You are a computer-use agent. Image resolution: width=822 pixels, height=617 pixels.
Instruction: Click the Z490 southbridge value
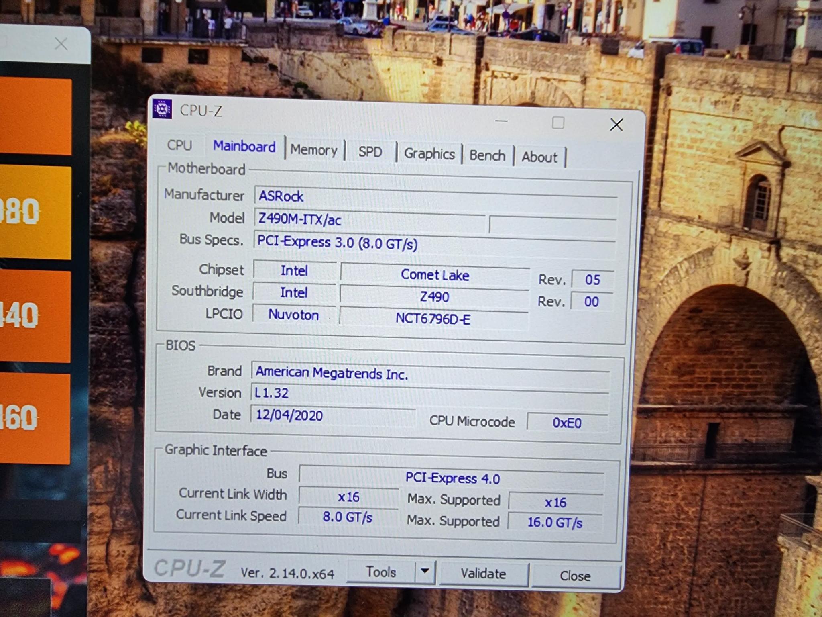(434, 297)
